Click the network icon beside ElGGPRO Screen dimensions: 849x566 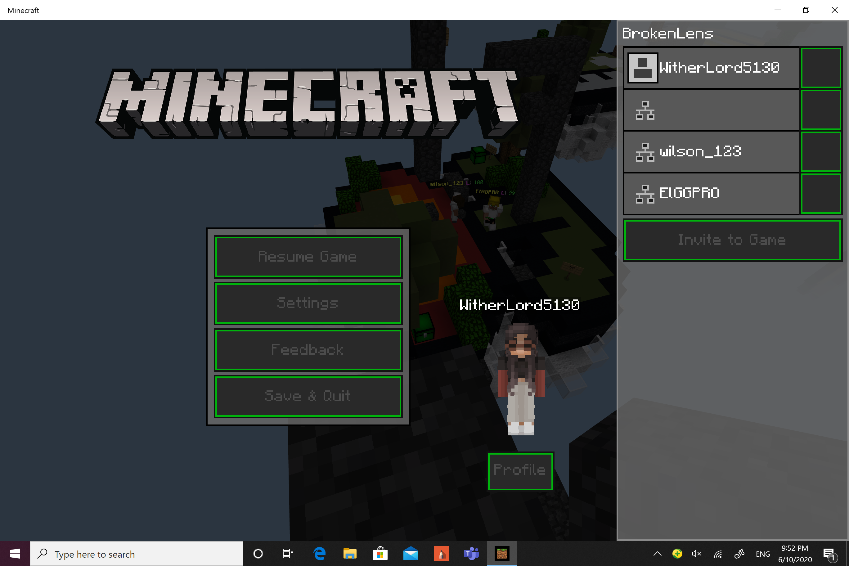645,194
